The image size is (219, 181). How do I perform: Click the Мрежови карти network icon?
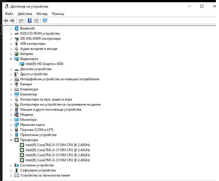coord(17,125)
